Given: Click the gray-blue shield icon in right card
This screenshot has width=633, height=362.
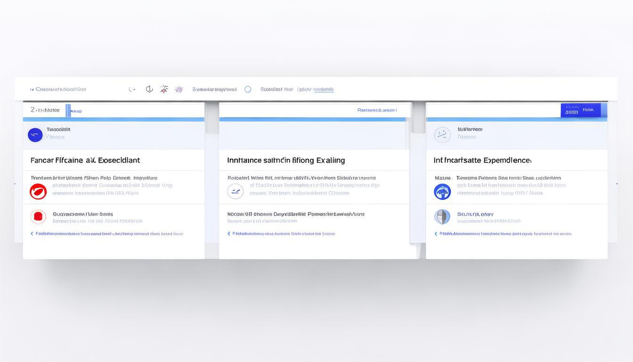Looking at the screenshot, I should [x=442, y=217].
